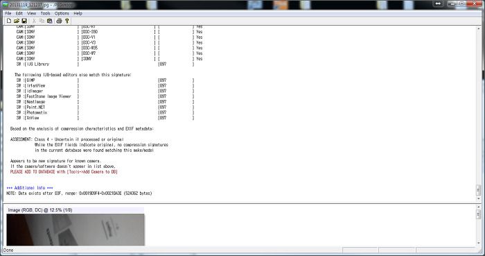Click the 'Based on the analysis of compression' line
Viewport: 485px width, 256px height.
(82, 129)
